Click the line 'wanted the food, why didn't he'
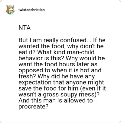 coord(61,46)
